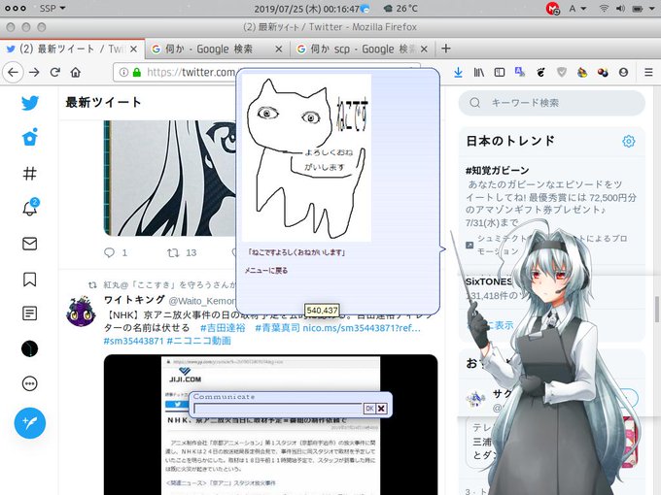Open input method A dropdown

(577, 9)
